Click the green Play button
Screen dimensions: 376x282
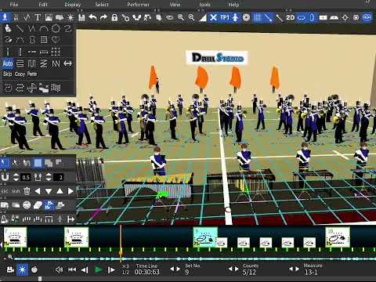(98, 269)
